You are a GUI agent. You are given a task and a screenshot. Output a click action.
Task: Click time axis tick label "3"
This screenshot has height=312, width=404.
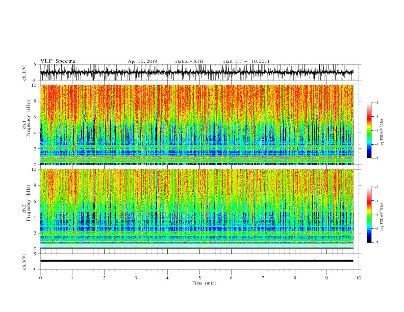point(136,278)
